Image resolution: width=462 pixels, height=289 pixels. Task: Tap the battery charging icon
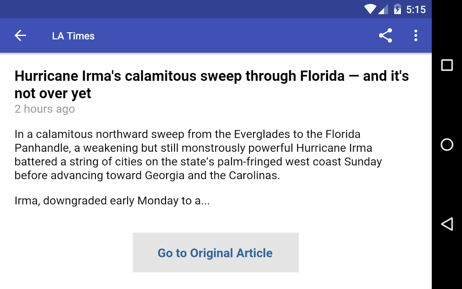click(397, 9)
